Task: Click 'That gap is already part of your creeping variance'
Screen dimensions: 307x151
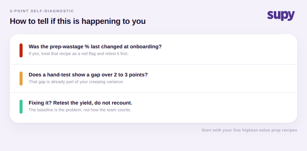Action: [x=76, y=82]
